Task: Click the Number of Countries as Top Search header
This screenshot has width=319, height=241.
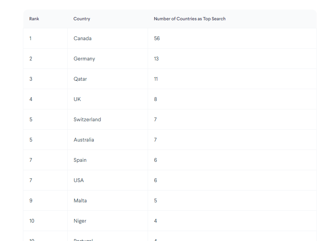Action: (190, 19)
